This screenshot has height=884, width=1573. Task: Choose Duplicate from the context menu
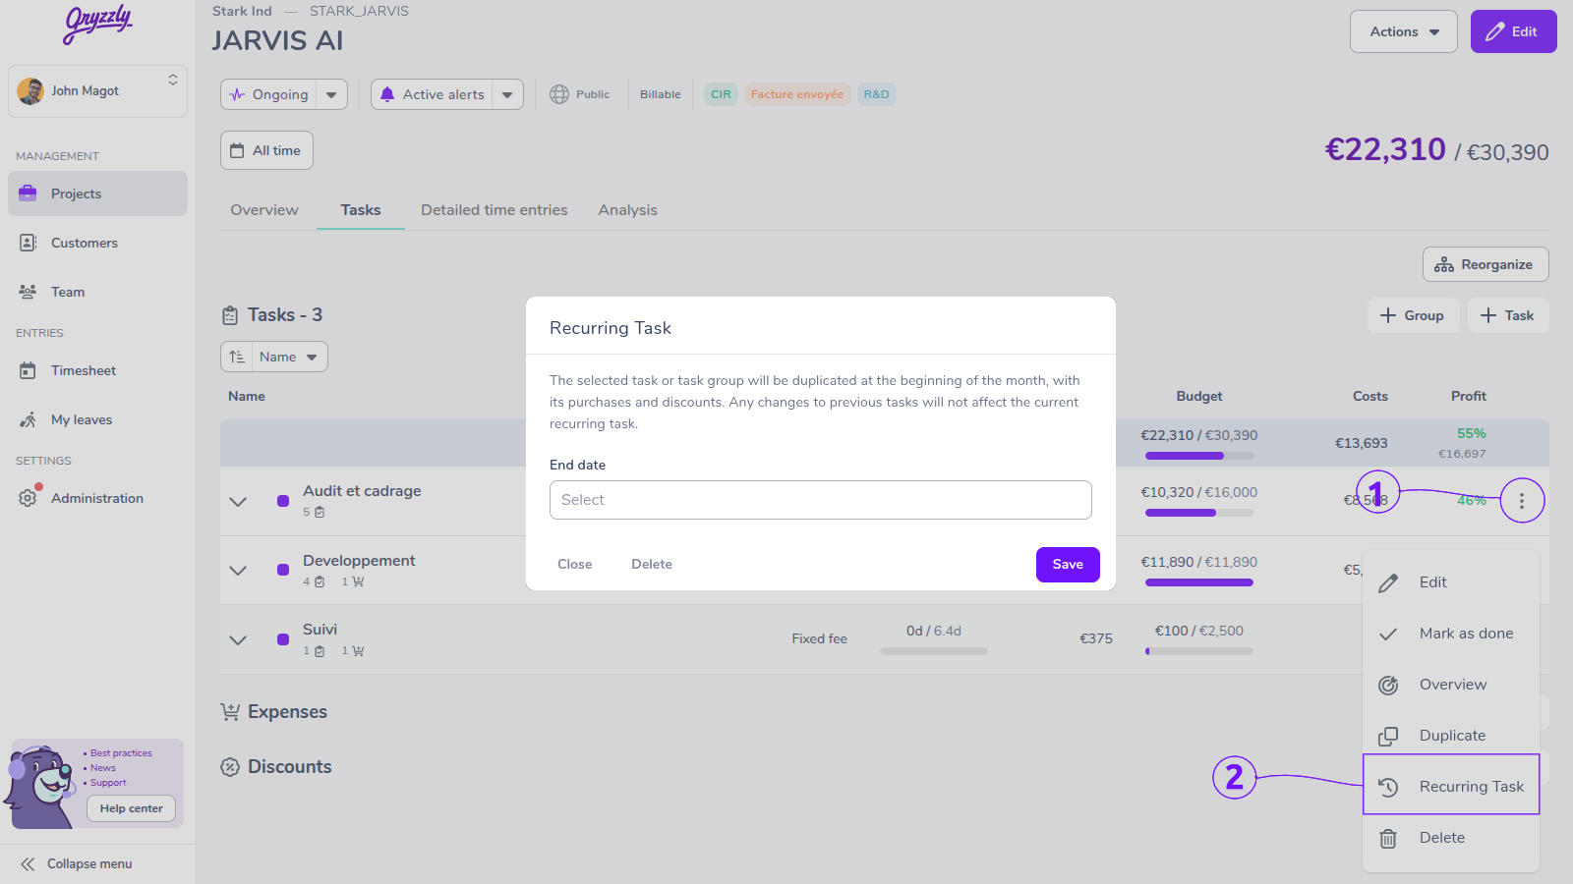click(x=1451, y=736)
